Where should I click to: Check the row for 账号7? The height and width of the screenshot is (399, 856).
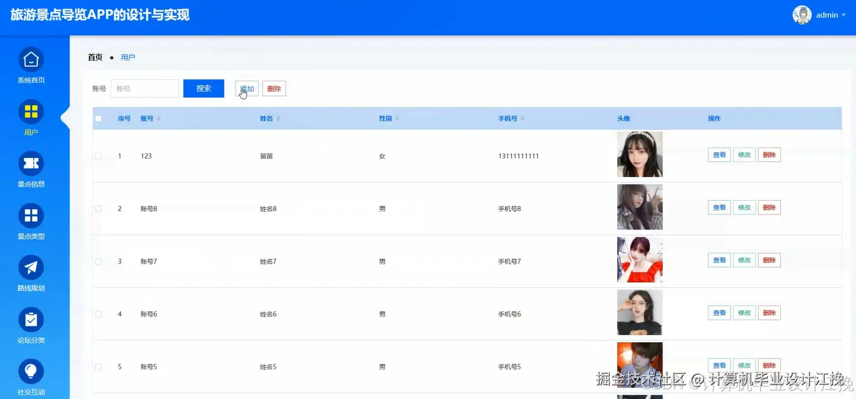[x=99, y=261]
